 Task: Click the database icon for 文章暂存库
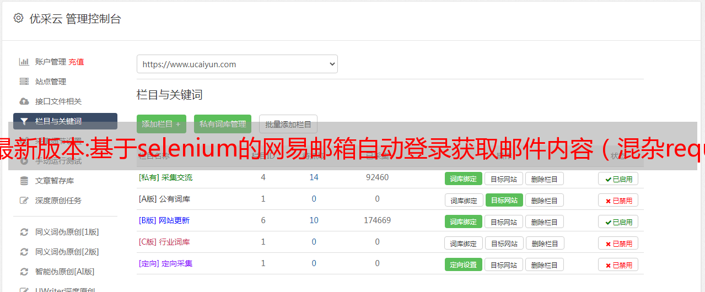pos(24,181)
